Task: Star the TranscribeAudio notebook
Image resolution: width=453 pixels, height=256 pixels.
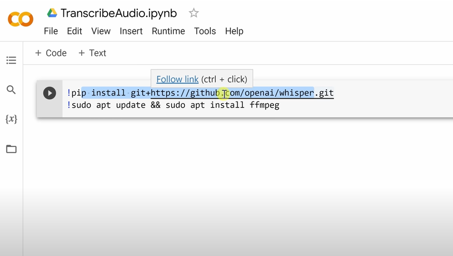Action: point(194,13)
